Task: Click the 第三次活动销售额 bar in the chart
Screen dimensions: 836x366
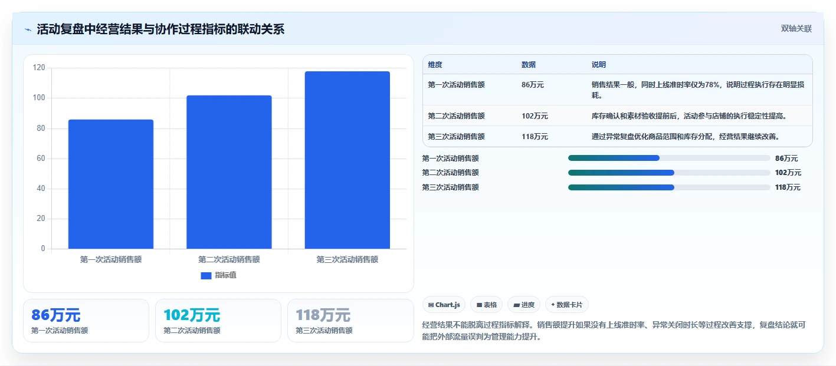Action: click(x=347, y=160)
